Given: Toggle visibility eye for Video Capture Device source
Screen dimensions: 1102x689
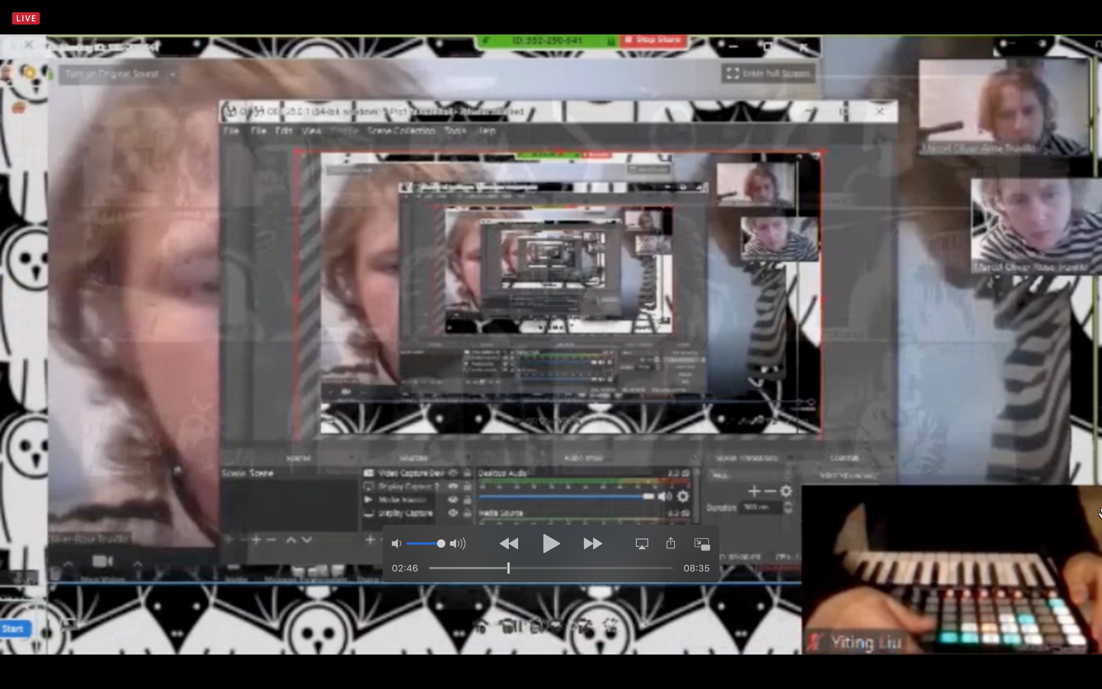Looking at the screenshot, I should click(x=453, y=473).
